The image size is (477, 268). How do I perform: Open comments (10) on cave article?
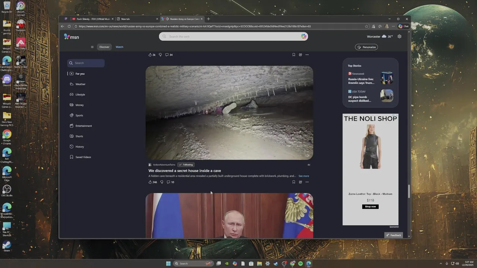[x=170, y=182]
